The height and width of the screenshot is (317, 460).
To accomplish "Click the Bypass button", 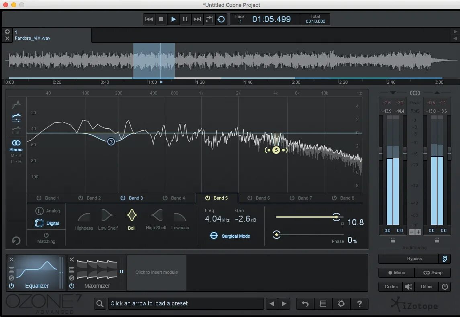I will pyautogui.click(x=409, y=259).
